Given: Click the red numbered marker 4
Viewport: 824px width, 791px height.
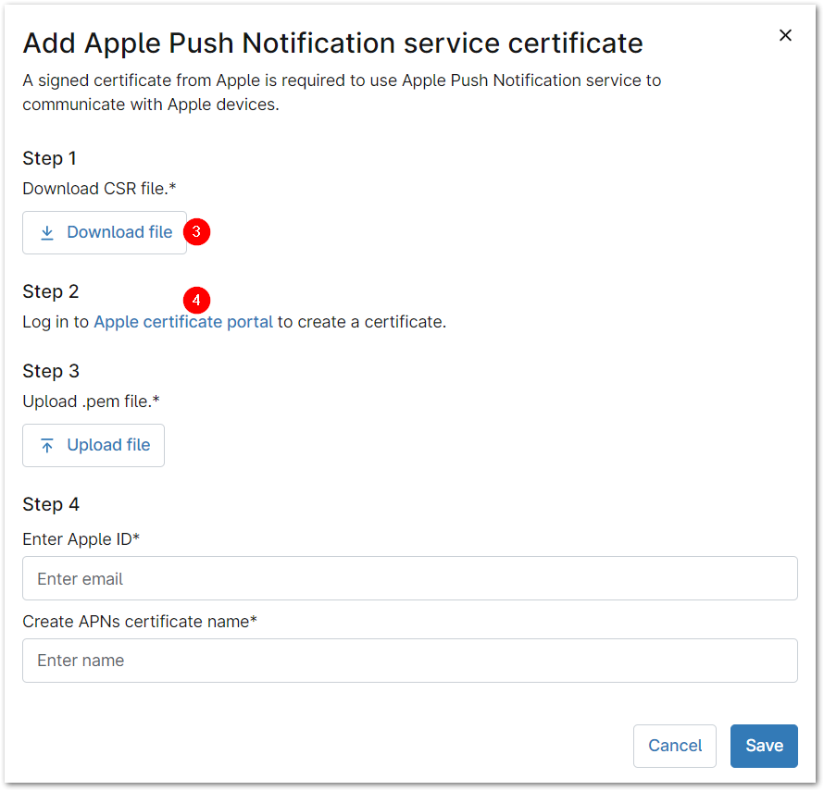Looking at the screenshot, I should pyautogui.click(x=196, y=300).
